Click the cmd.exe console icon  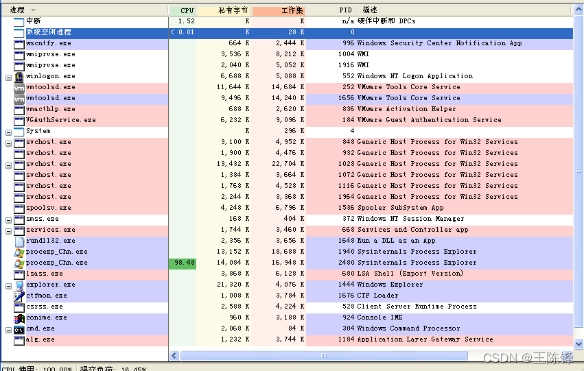19,330
